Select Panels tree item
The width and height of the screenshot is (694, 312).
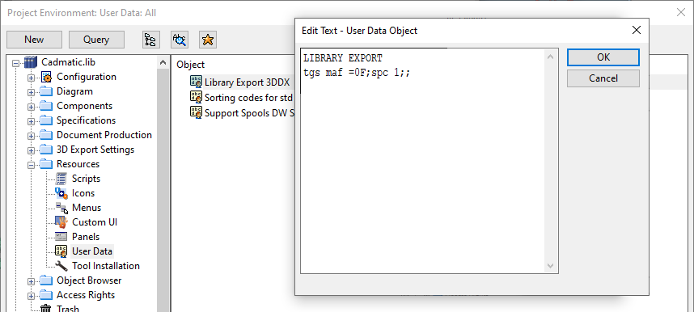point(86,237)
